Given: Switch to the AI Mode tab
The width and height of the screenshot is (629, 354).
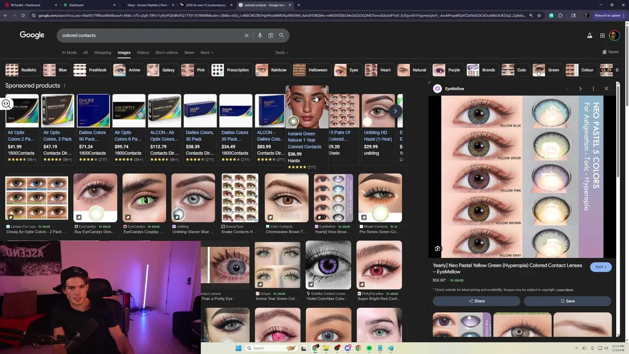Looking at the screenshot, I should [x=69, y=53].
